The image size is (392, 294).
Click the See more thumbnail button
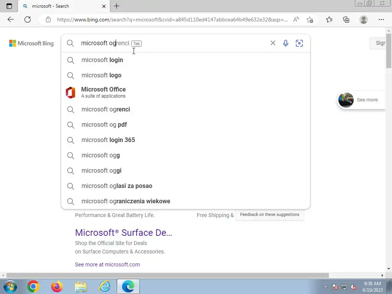click(x=361, y=100)
